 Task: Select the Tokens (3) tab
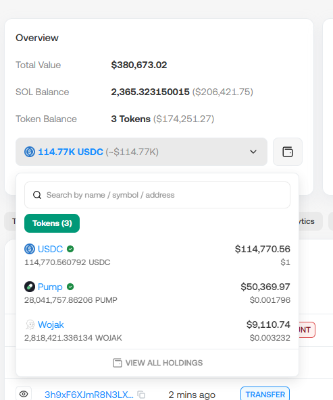point(52,223)
